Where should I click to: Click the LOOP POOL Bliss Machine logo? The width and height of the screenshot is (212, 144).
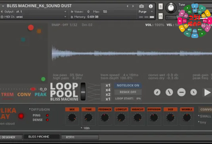click(64, 92)
